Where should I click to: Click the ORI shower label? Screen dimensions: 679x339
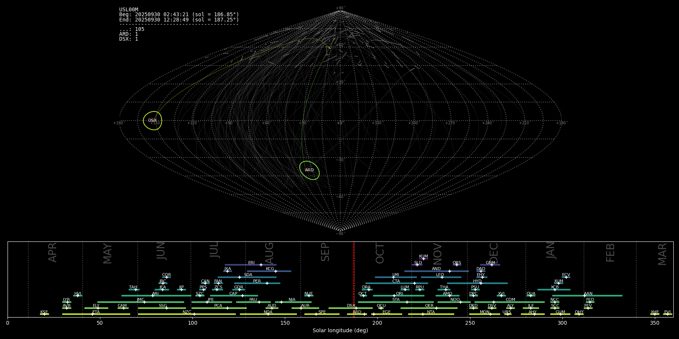[399, 294]
